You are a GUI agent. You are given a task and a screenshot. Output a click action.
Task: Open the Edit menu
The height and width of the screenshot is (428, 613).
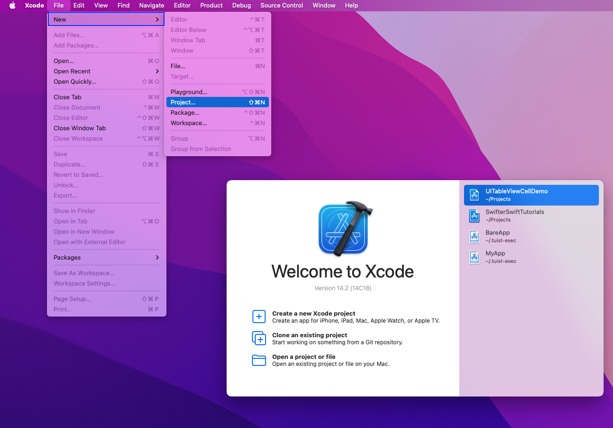(79, 6)
